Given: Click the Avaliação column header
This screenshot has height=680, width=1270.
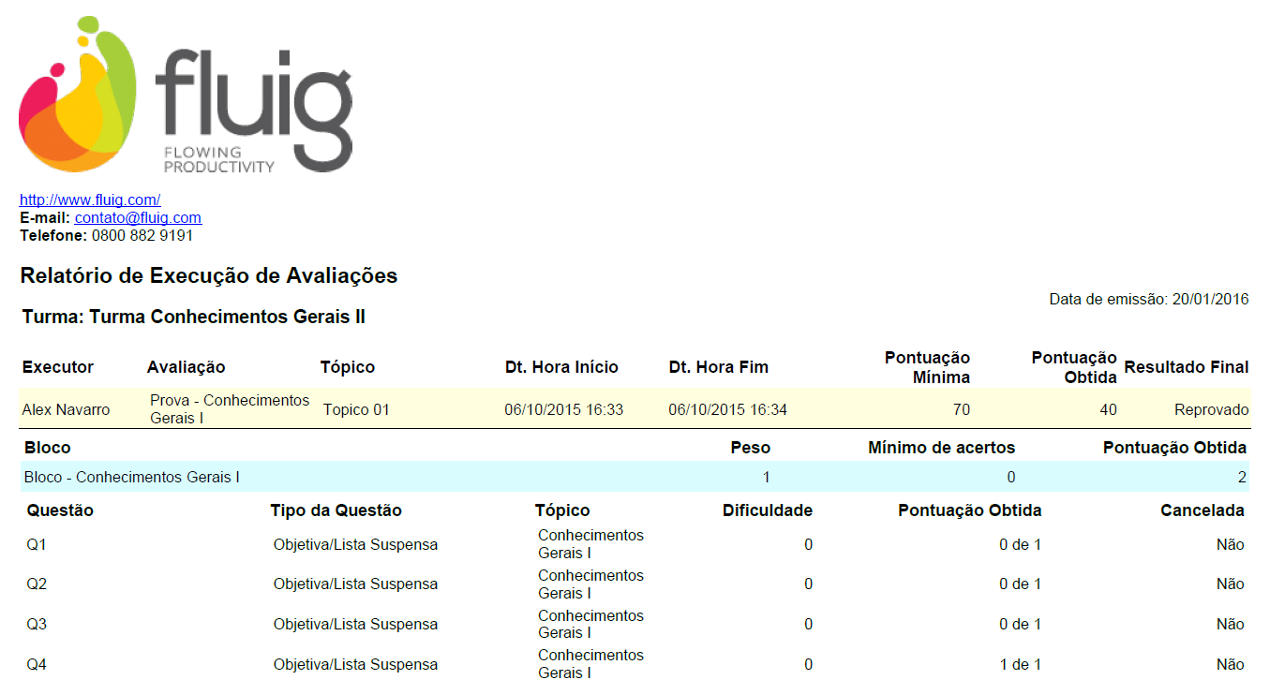Looking at the screenshot, I should coord(187,367).
